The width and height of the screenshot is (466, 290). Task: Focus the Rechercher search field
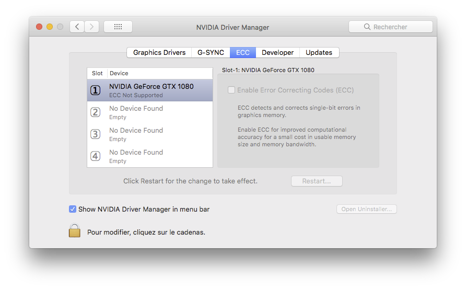(397, 27)
